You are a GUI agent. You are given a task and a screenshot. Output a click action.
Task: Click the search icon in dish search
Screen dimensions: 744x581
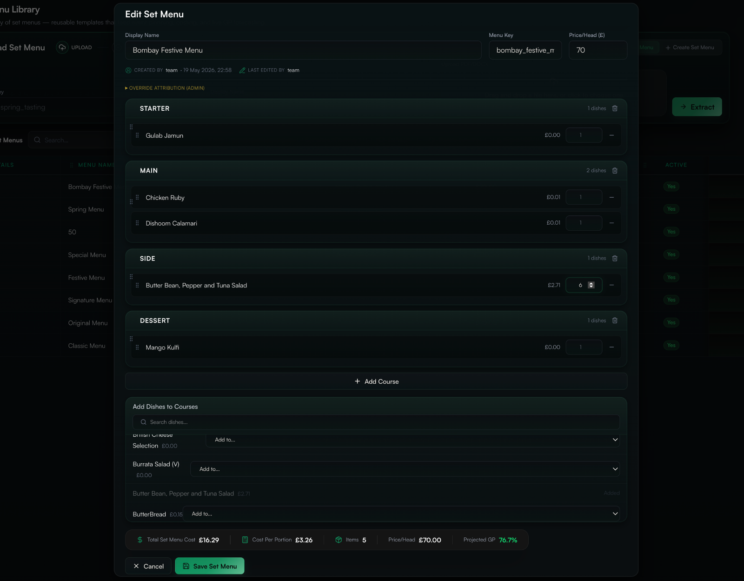(144, 422)
